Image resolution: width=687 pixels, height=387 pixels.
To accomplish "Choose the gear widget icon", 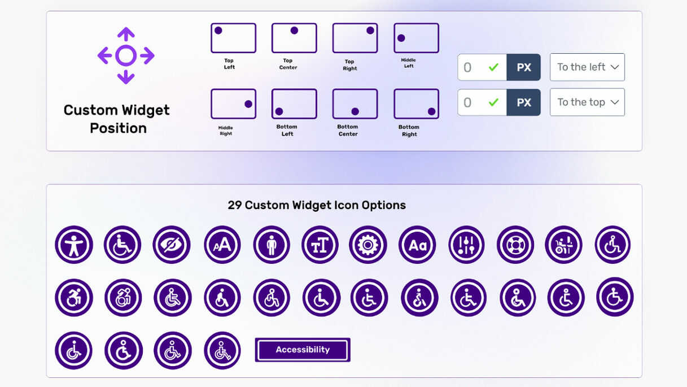I will pos(368,245).
